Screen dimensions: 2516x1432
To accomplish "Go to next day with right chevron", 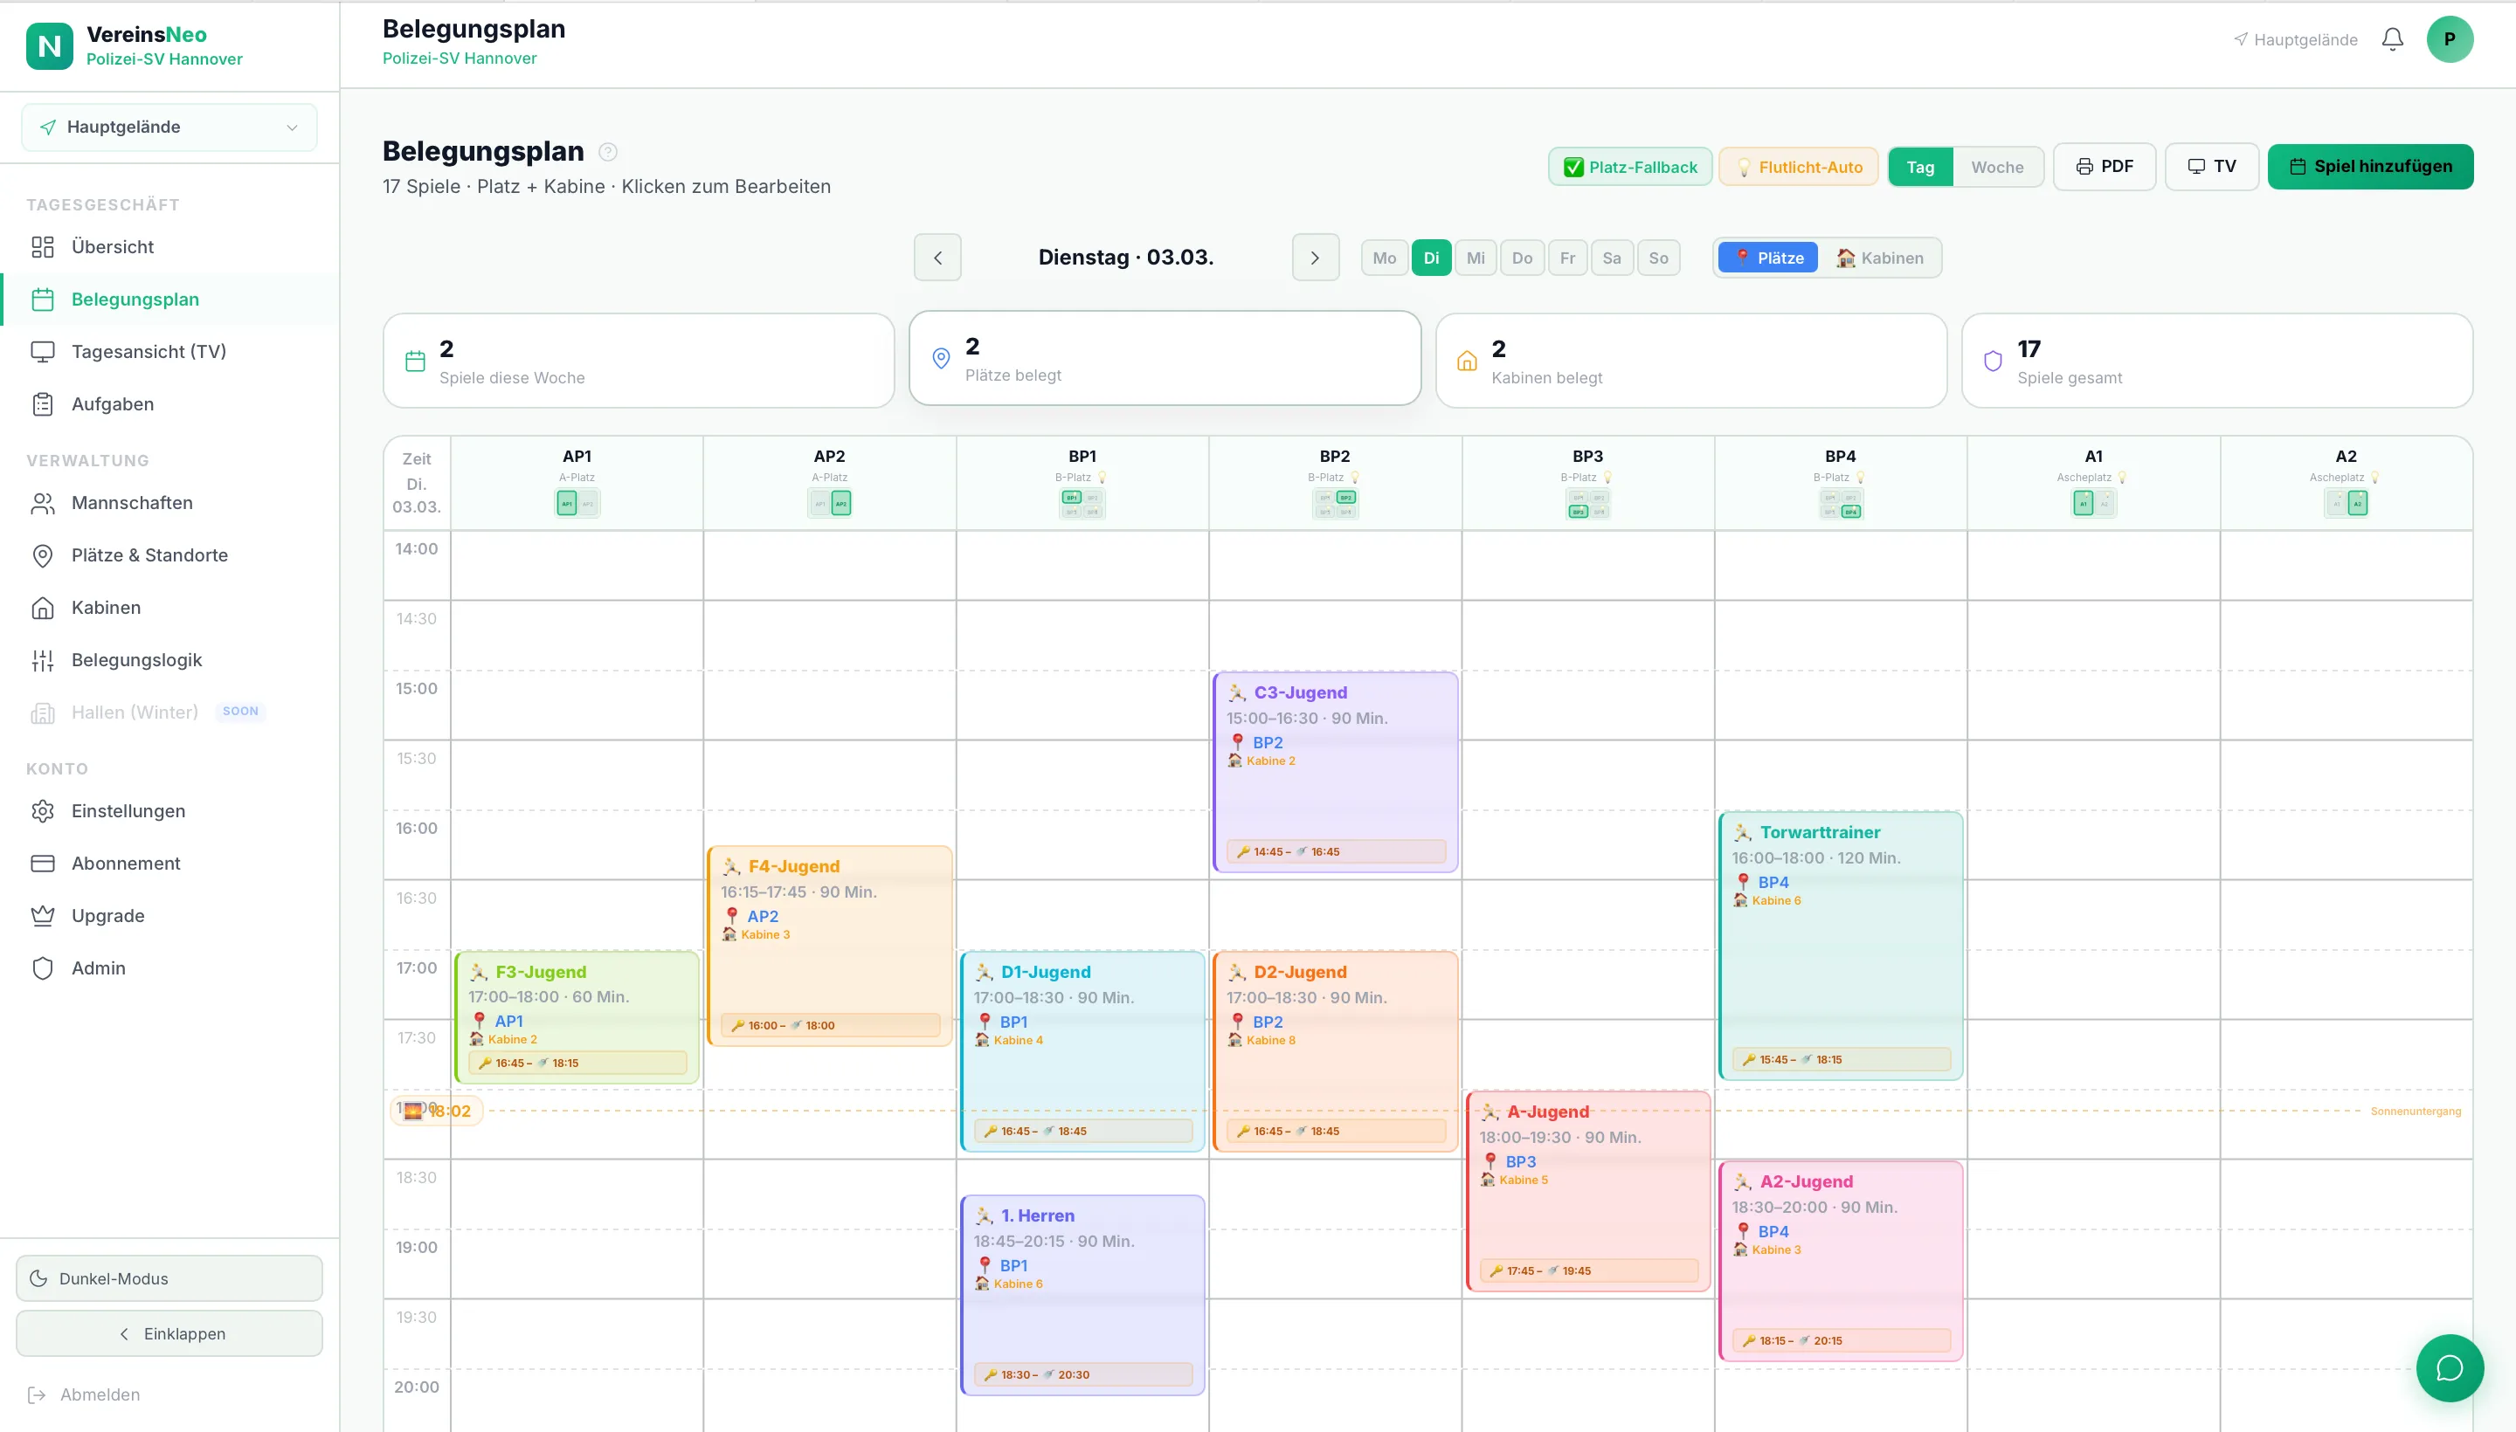I will click(1315, 258).
